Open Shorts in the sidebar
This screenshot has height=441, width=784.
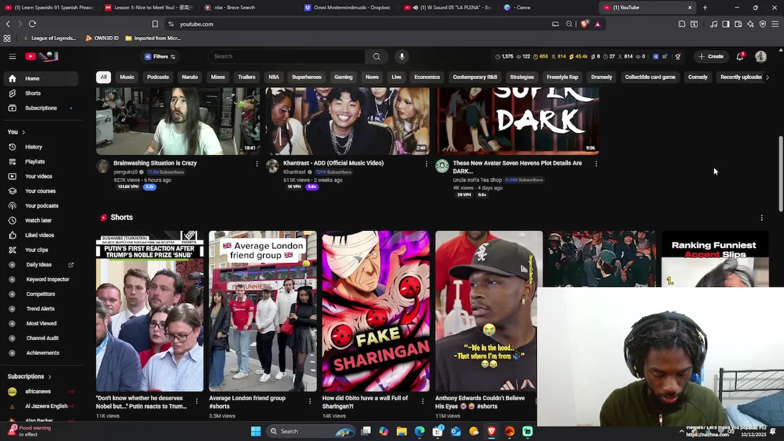pyautogui.click(x=40, y=93)
